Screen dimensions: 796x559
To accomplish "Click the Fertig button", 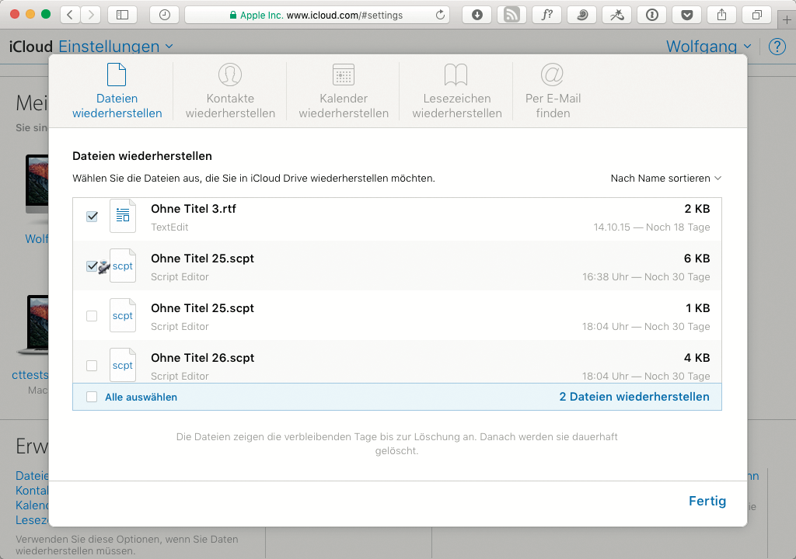I will (x=707, y=502).
